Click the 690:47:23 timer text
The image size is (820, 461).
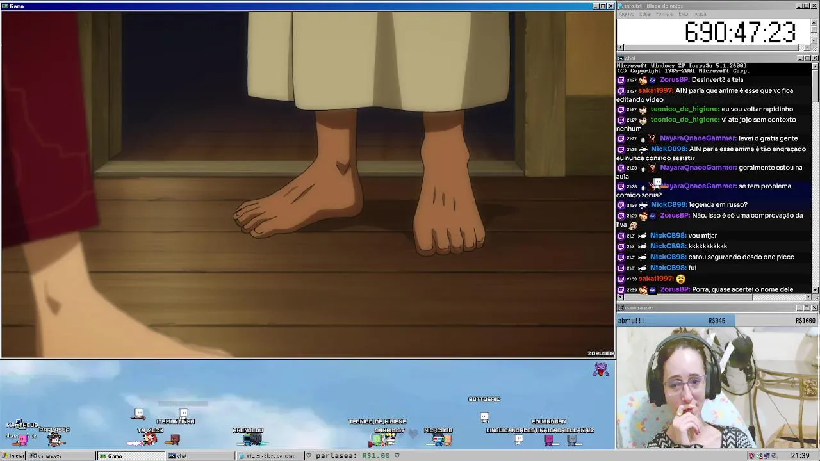click(x=741, y=32)
